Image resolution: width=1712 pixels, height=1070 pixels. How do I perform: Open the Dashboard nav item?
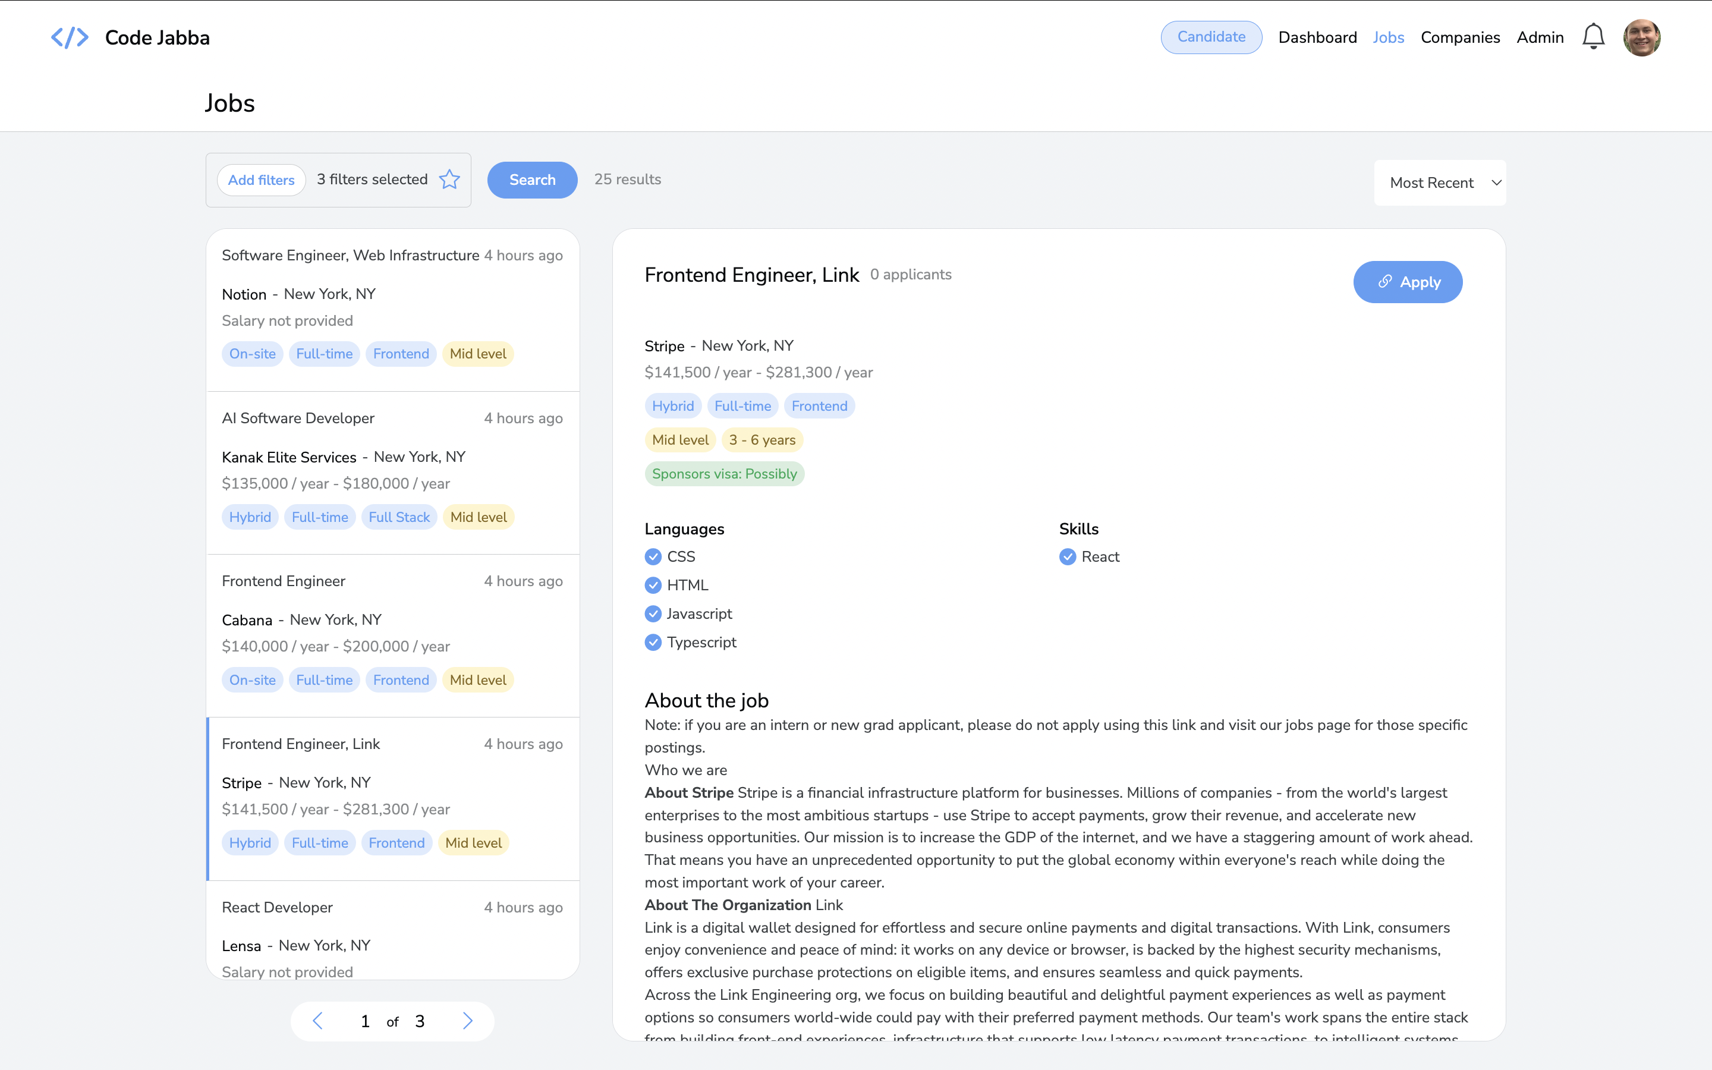click(1317, 37)
